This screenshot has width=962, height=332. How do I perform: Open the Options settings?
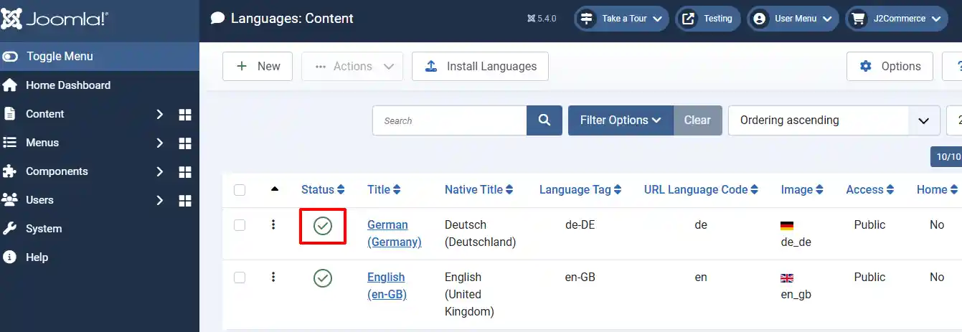point(890,66)
